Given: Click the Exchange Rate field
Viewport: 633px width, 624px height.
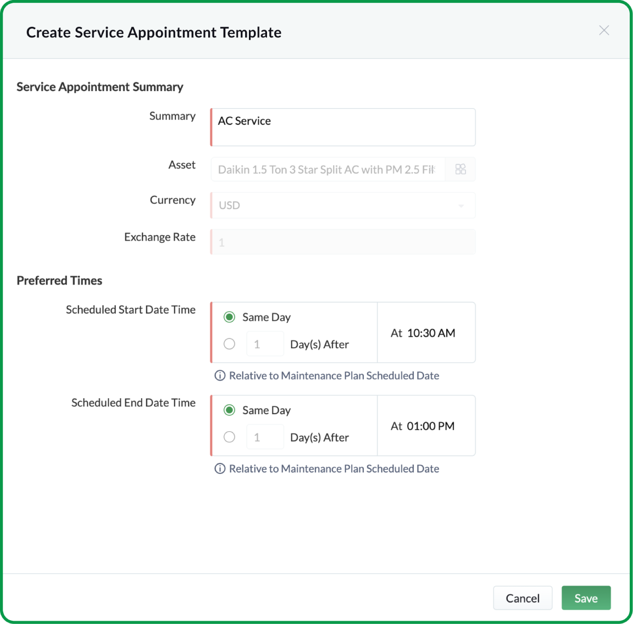Looking at the screenshot, I should (x=342, y=242).
